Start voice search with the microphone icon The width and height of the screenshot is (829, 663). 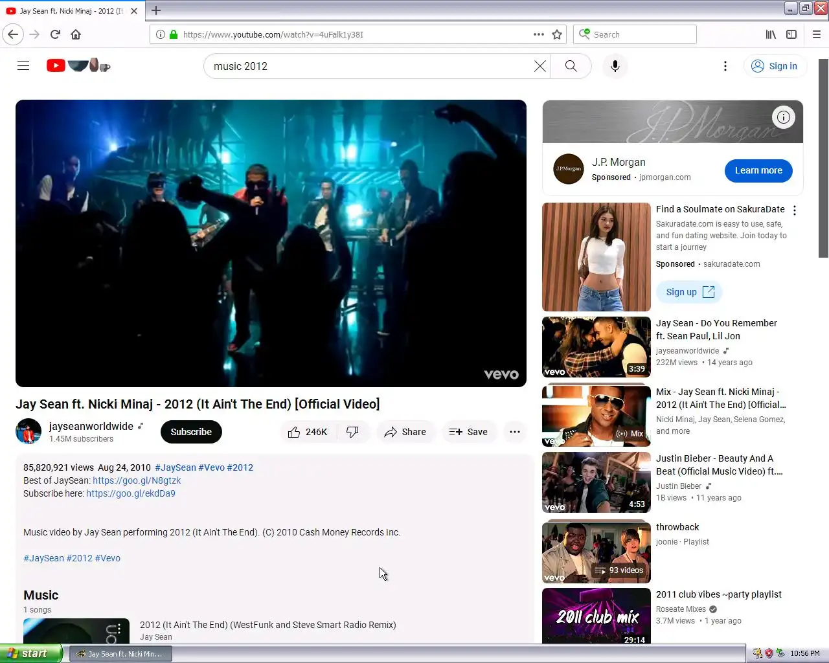(615, 66)
